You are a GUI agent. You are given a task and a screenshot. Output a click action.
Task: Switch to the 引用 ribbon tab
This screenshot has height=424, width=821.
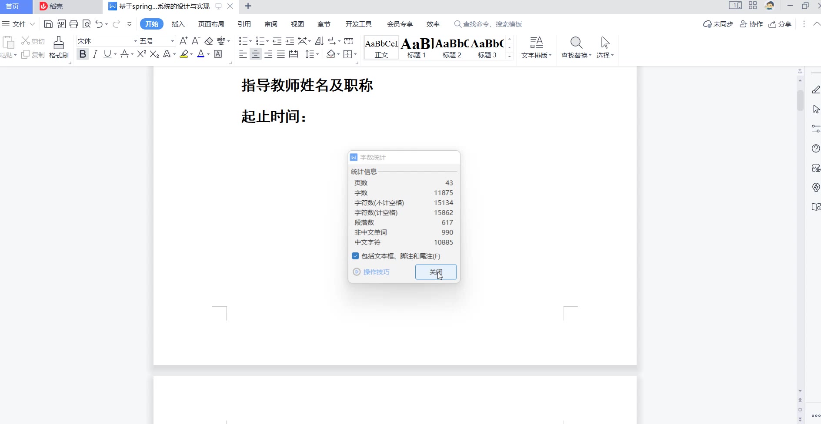pos(244,24)
